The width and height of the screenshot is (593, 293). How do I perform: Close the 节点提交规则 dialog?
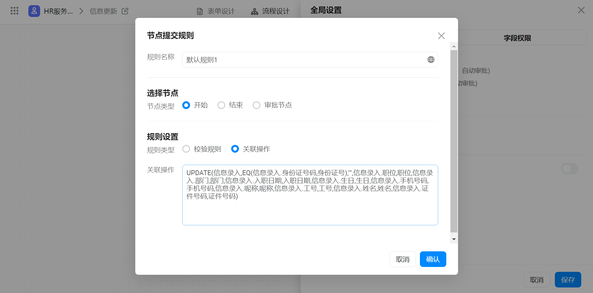click(441, 35)
